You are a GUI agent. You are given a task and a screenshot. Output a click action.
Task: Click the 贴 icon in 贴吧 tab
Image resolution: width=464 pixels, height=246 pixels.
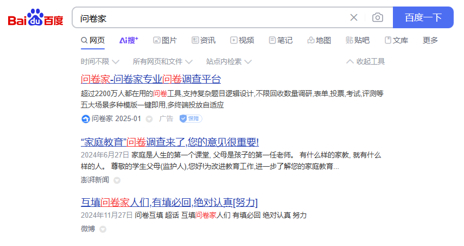pos(349,40)
